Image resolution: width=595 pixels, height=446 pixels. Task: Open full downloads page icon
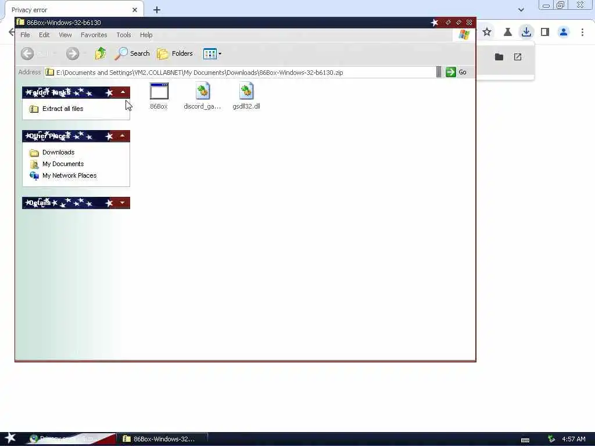(518, 57)
